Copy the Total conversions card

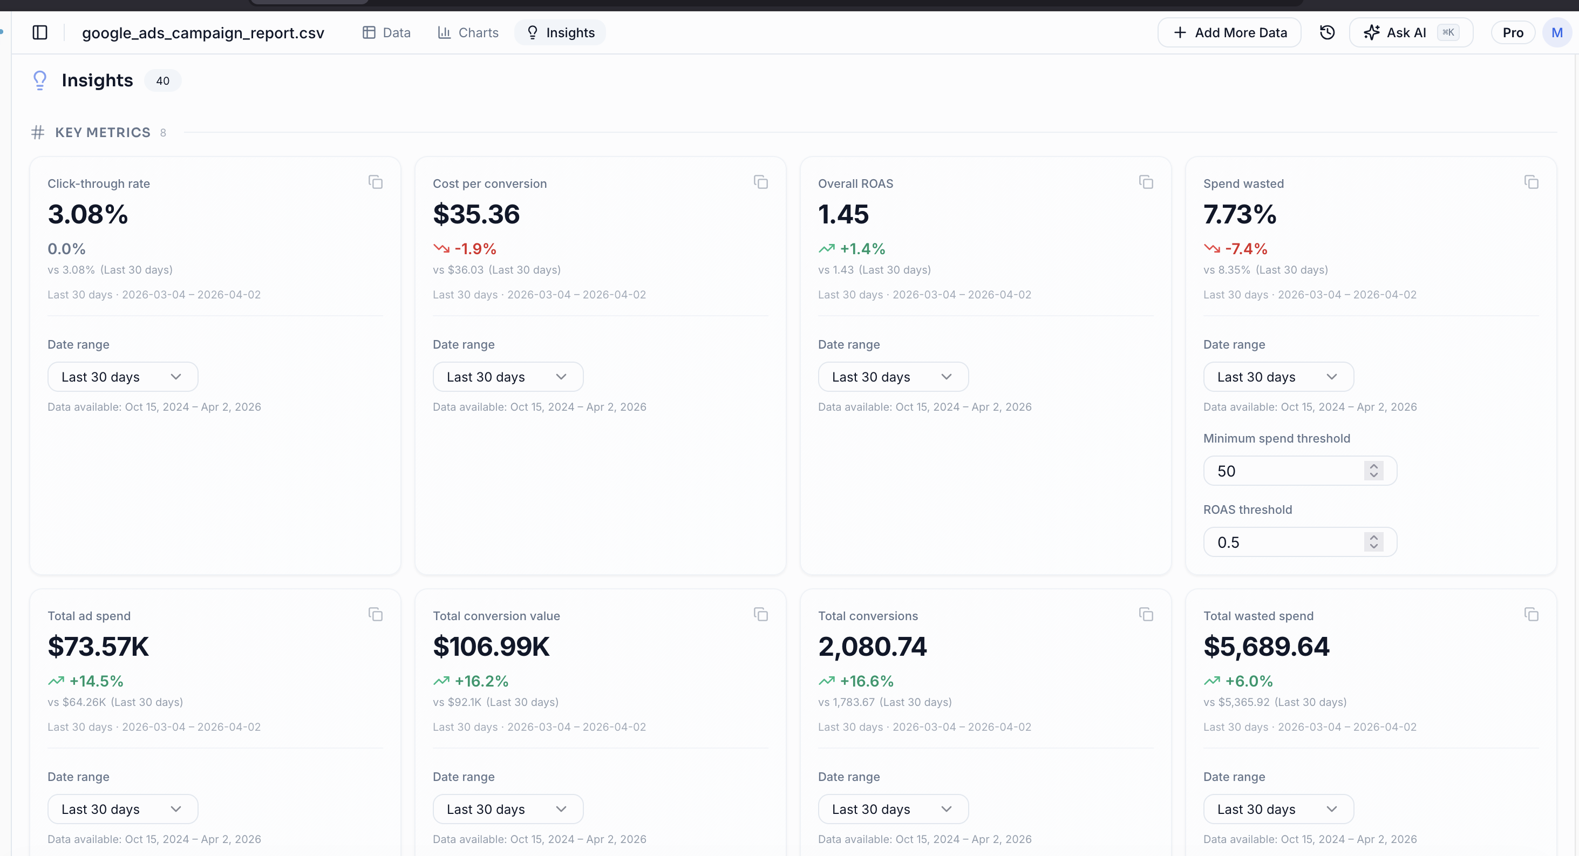coord(1146,614)
